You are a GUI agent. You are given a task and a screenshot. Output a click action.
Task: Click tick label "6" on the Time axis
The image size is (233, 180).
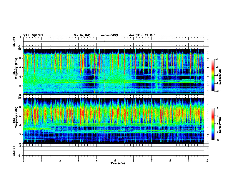tap(134, 161)
